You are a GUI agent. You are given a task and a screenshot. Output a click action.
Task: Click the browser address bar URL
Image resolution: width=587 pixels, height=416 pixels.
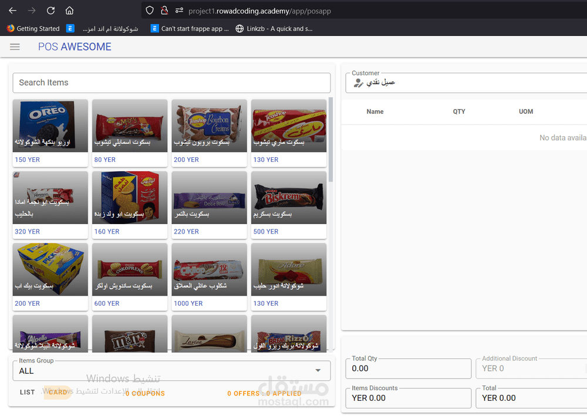click(x=259, y=11)
